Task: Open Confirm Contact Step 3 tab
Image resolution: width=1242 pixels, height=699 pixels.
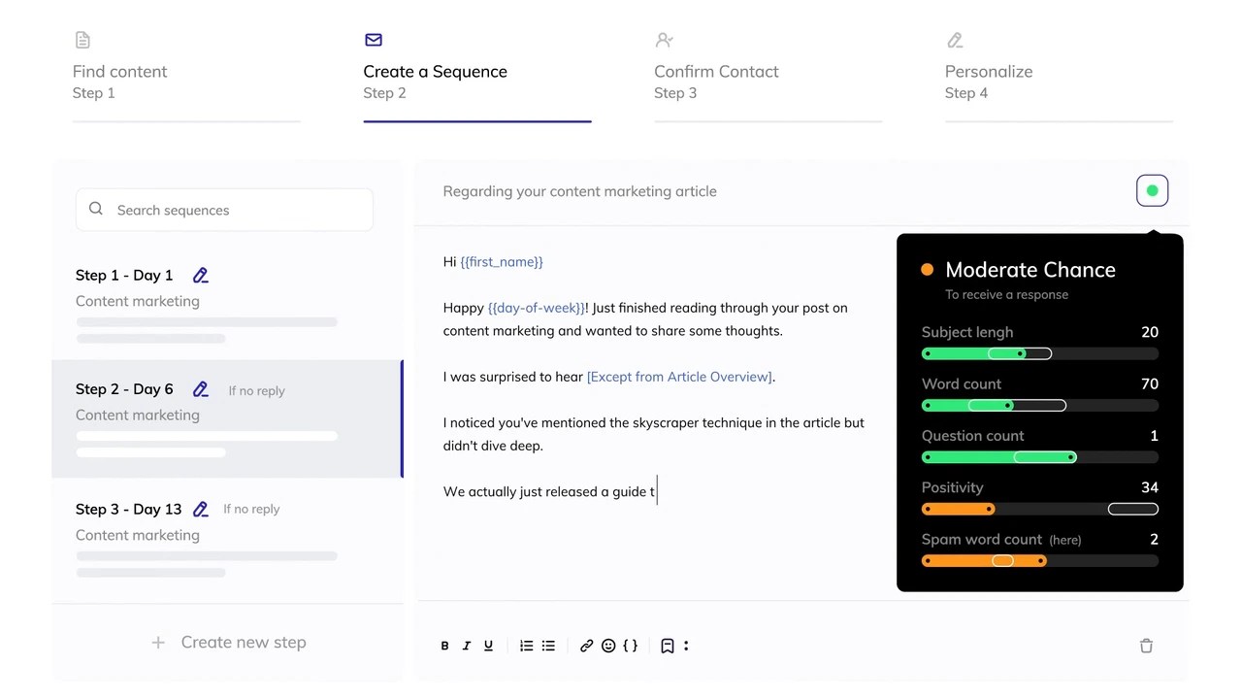Action: click(x=768, y=78)
